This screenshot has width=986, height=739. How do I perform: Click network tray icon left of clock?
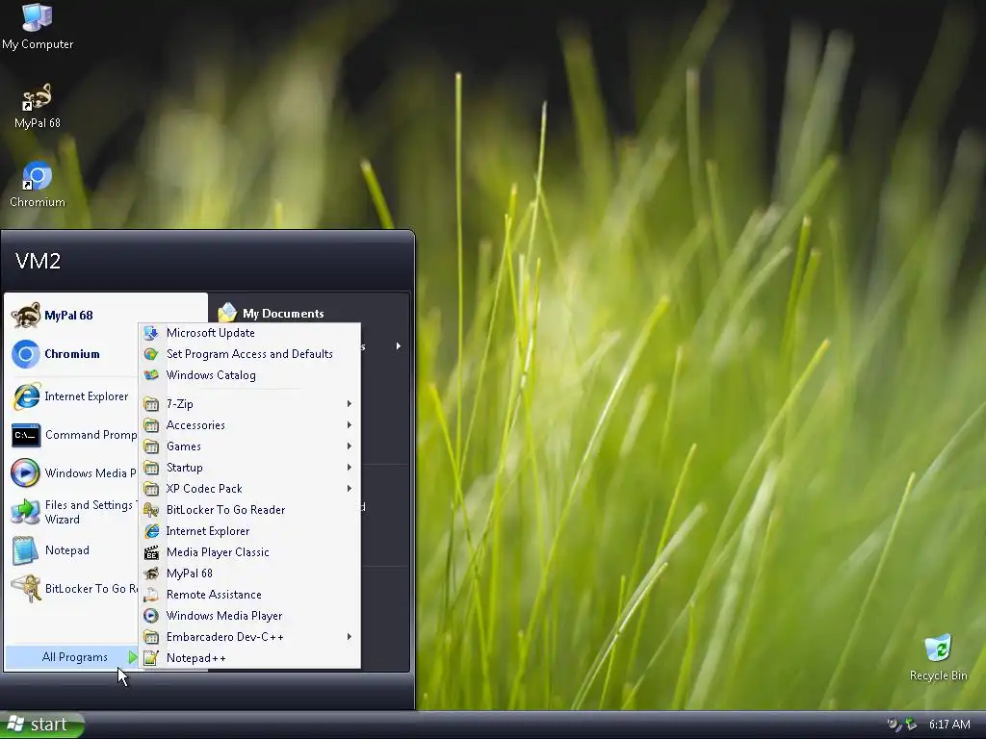pos(911,725)
